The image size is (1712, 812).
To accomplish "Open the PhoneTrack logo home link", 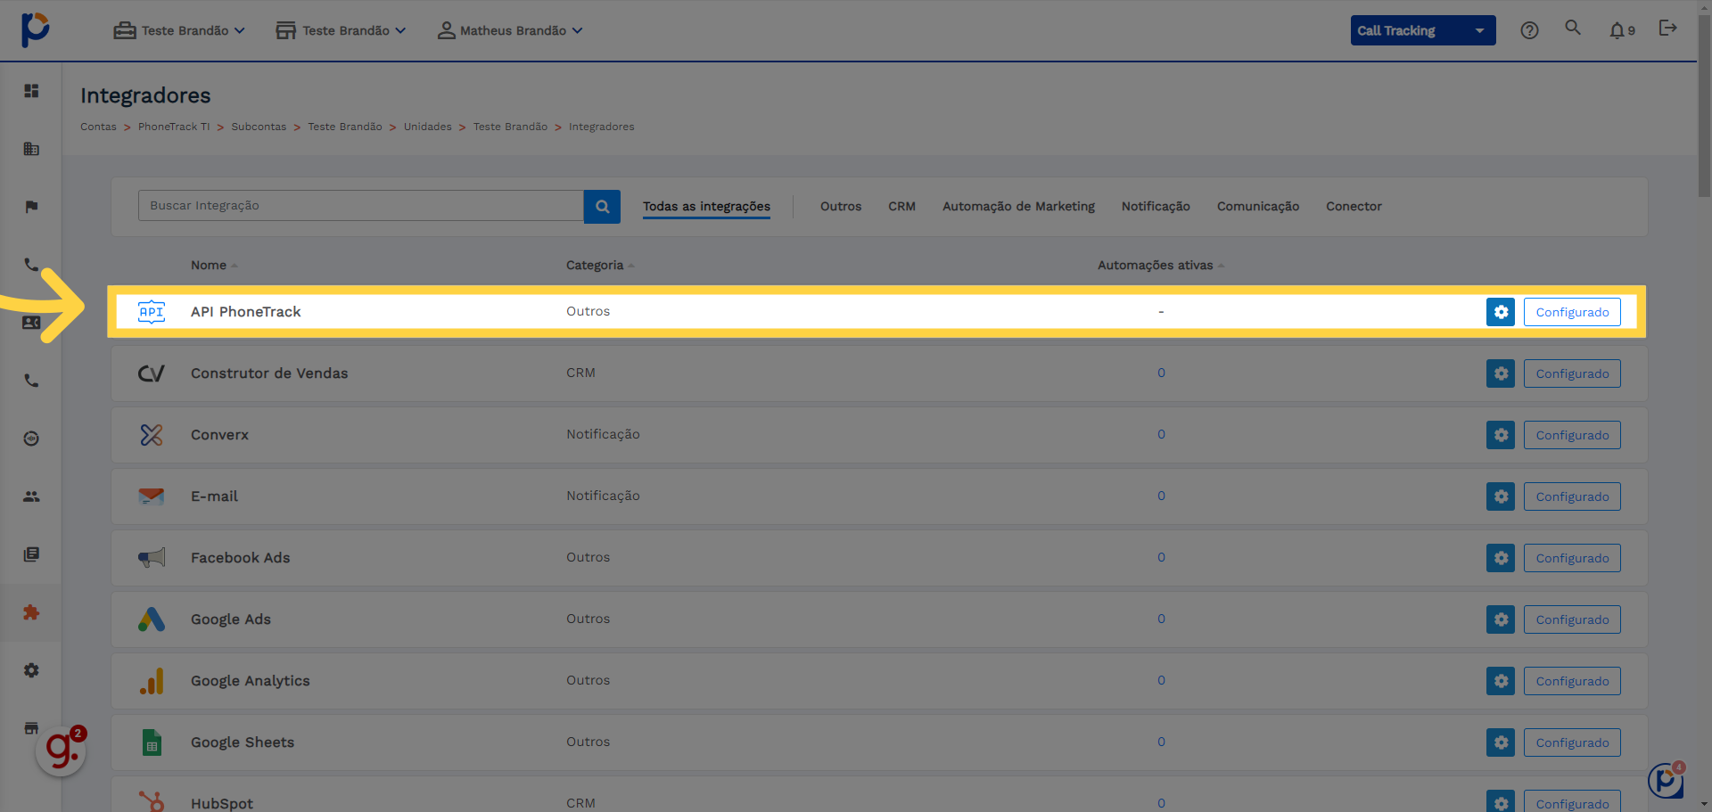I will 36,30.
